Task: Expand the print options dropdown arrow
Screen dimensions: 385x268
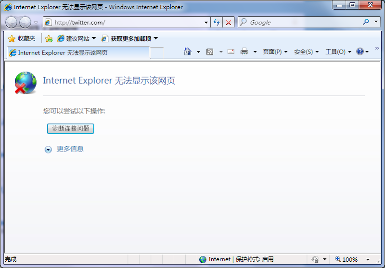Action: click(255, 52)
